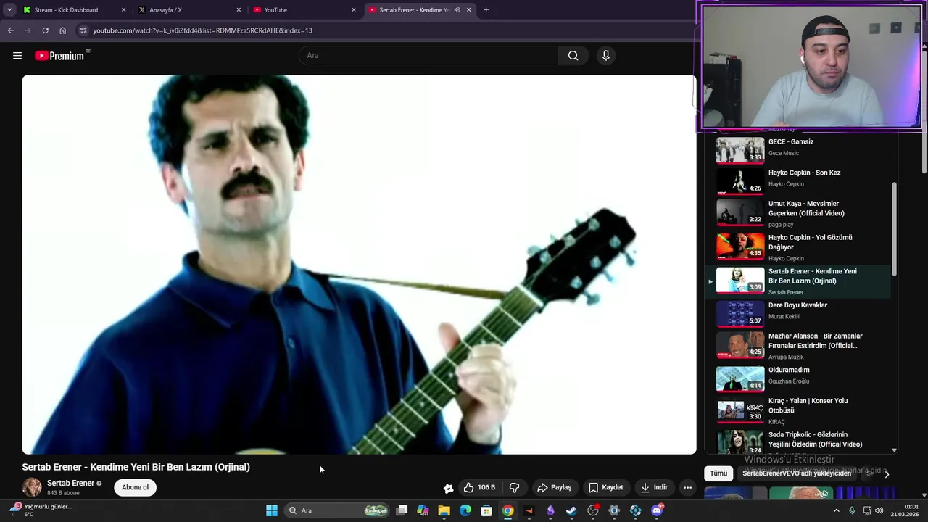
Task: Save the video with Kaydet
Action: [605, 487]
